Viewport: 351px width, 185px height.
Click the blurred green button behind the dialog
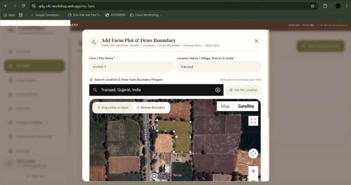click(x=321, y=46)
